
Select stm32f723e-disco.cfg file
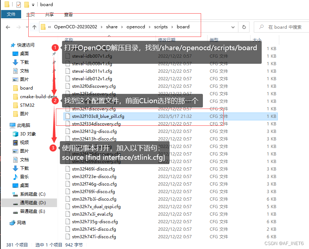point(171,177)
